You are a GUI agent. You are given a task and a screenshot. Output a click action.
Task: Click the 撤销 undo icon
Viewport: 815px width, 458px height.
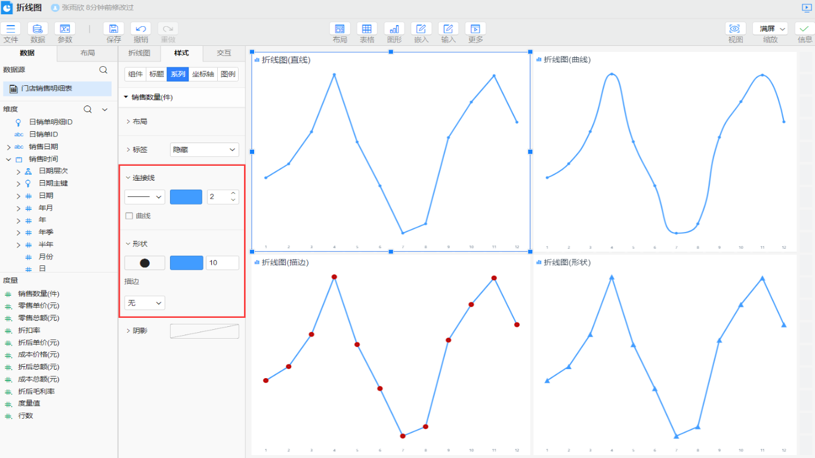pos(140,29)
